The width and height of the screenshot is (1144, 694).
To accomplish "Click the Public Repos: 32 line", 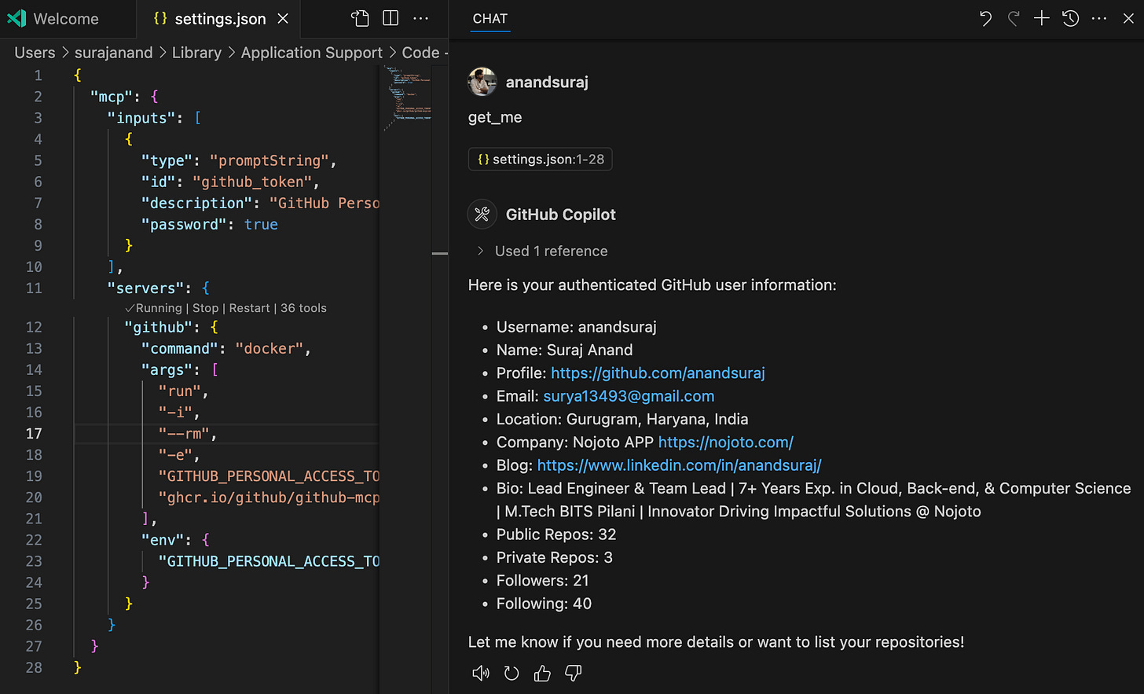I will (556, 534).
